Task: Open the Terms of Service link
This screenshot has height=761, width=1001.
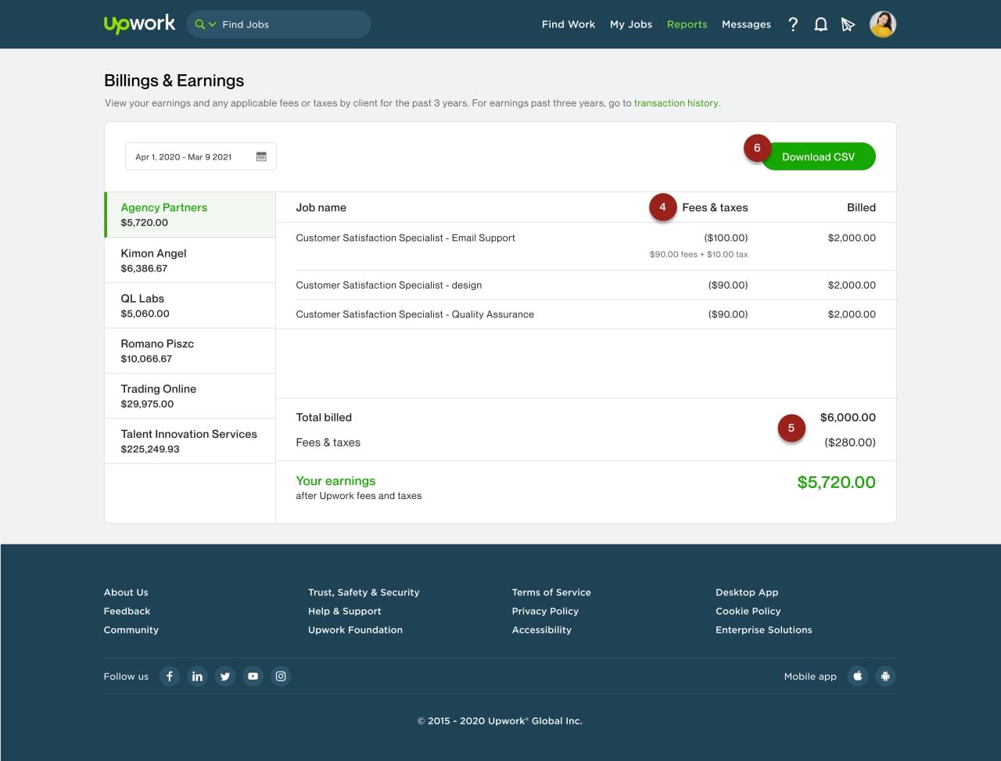Action: coord(551,593)
